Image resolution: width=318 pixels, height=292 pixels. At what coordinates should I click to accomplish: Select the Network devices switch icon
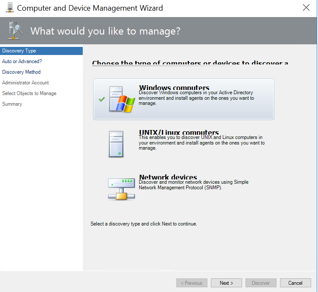coord(121,189)
